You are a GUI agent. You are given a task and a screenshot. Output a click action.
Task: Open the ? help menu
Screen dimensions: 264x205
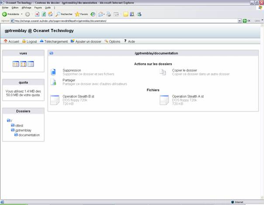[54, 8]
